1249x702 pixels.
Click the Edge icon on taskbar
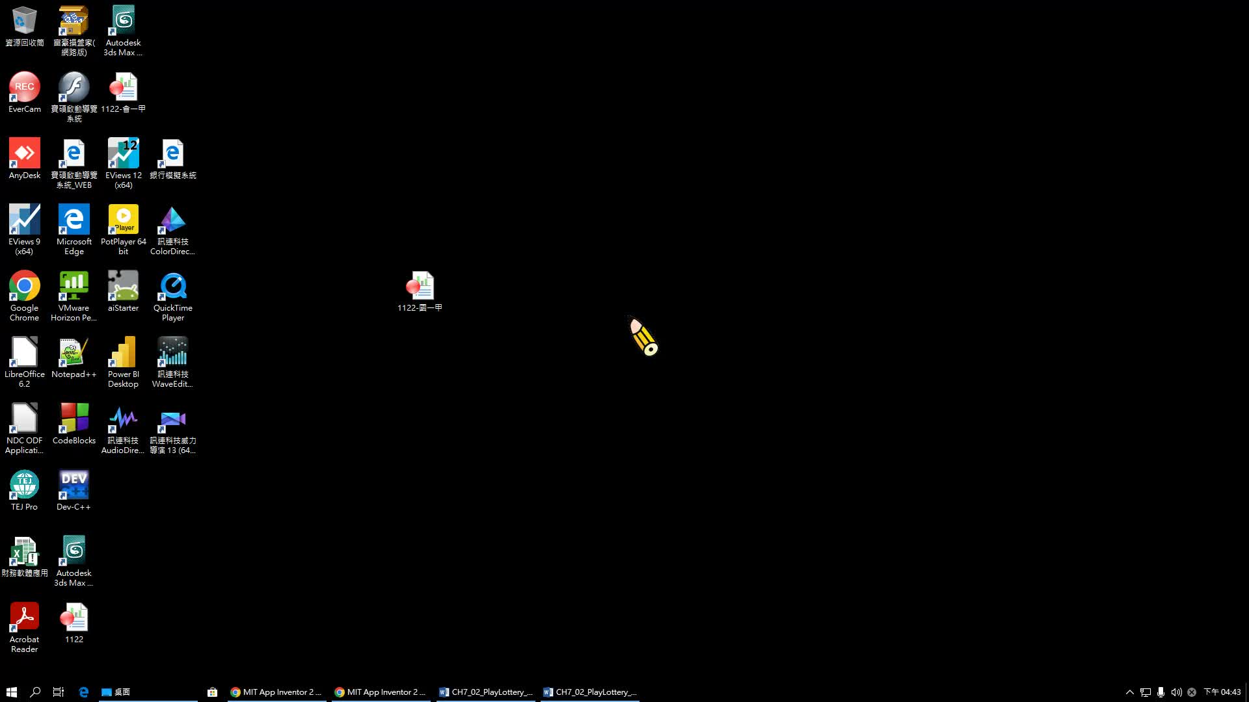tap(83, 692)
